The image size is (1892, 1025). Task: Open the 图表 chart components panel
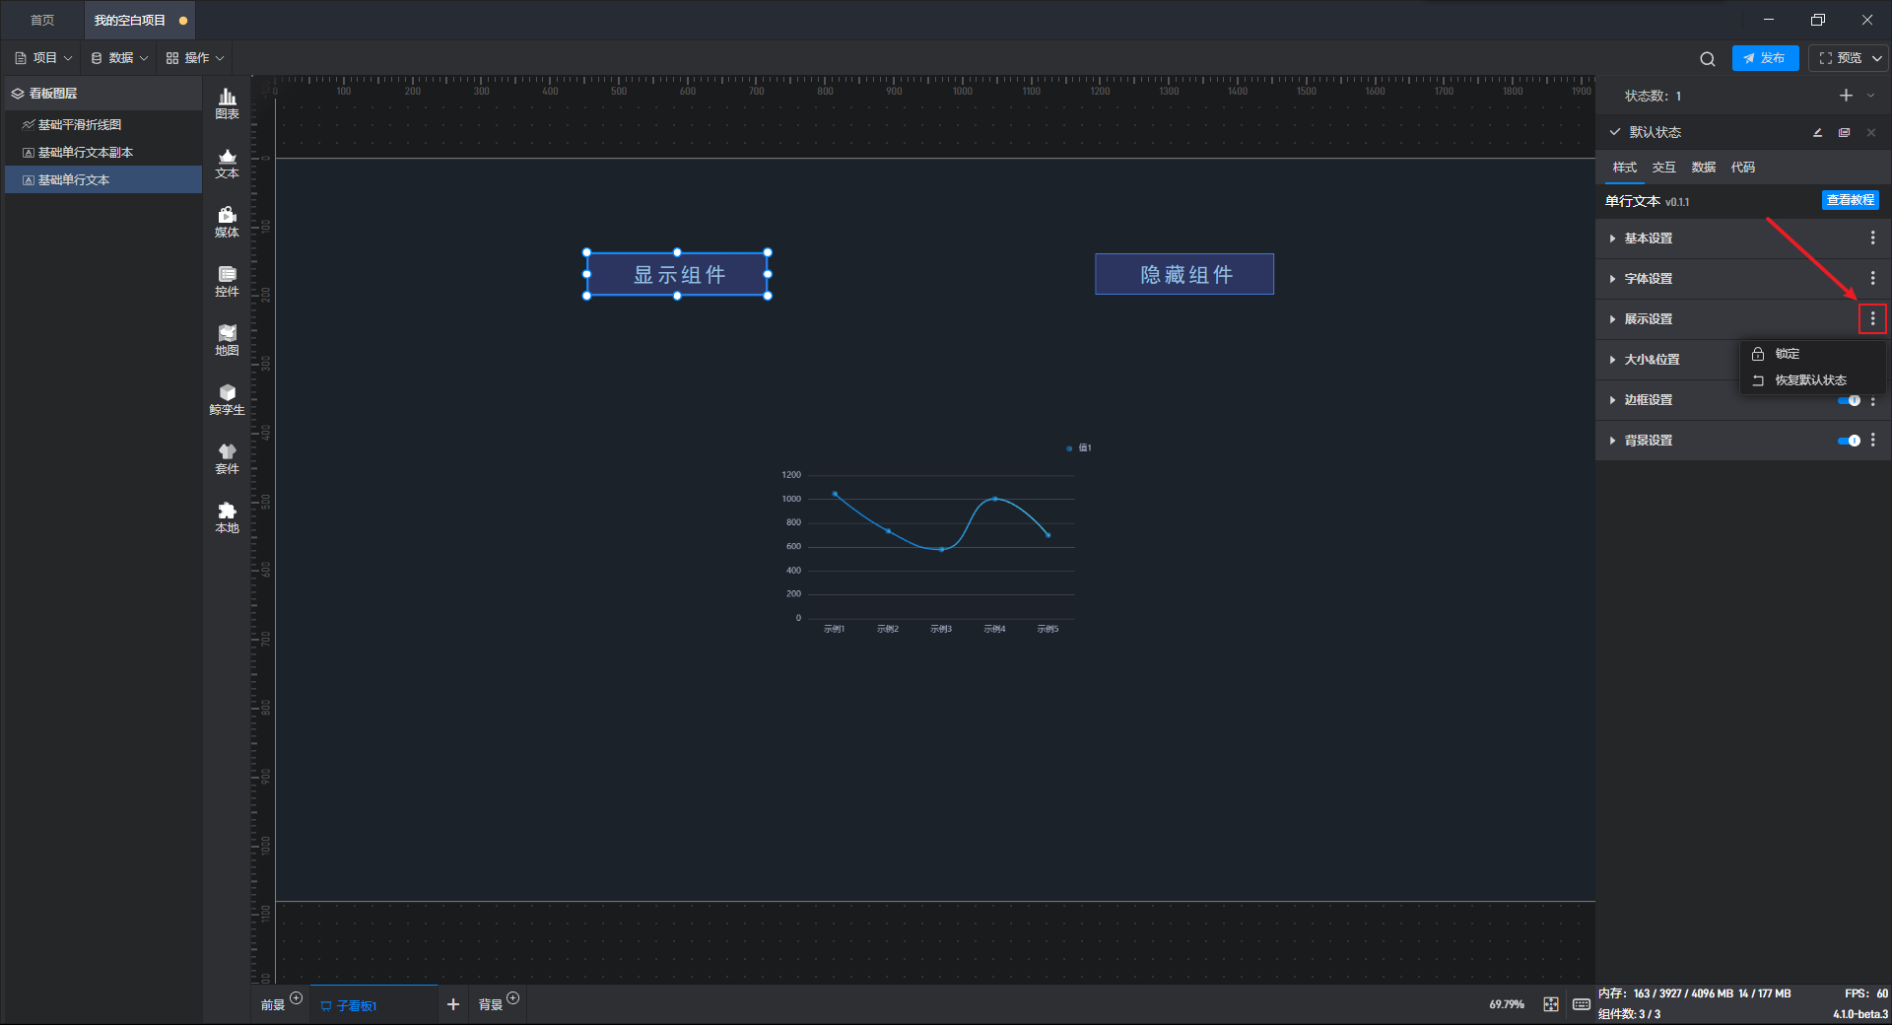point(227,103)
